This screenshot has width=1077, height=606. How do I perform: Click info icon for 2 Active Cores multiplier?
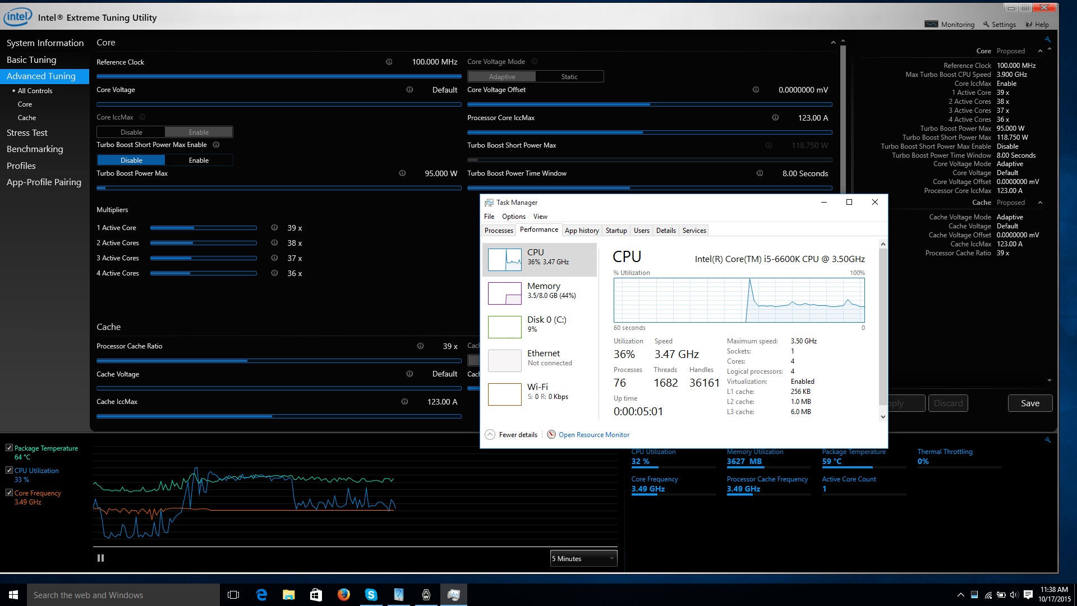[x=274, y=243]
